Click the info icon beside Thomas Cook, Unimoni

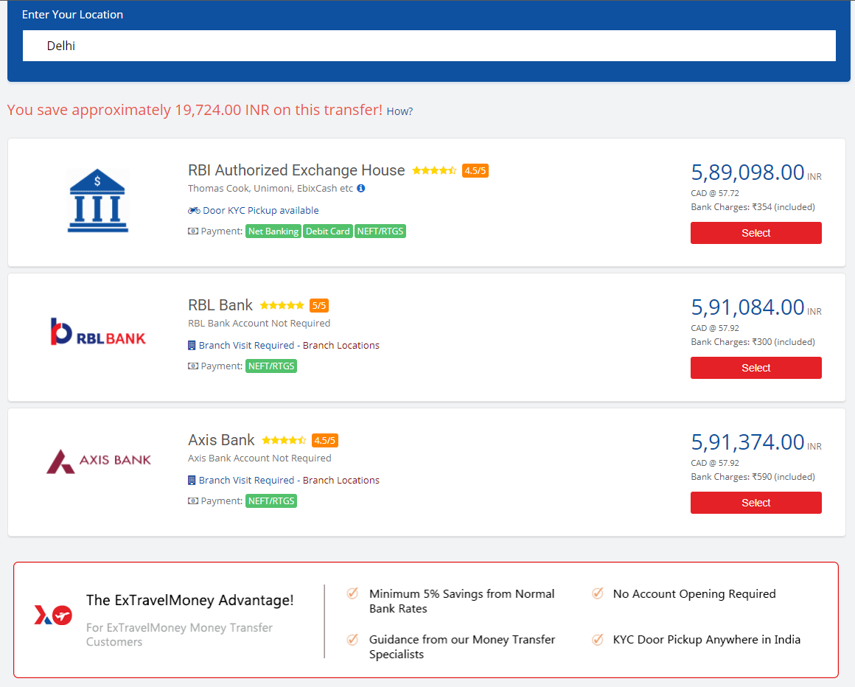click(x=361, y=188)
